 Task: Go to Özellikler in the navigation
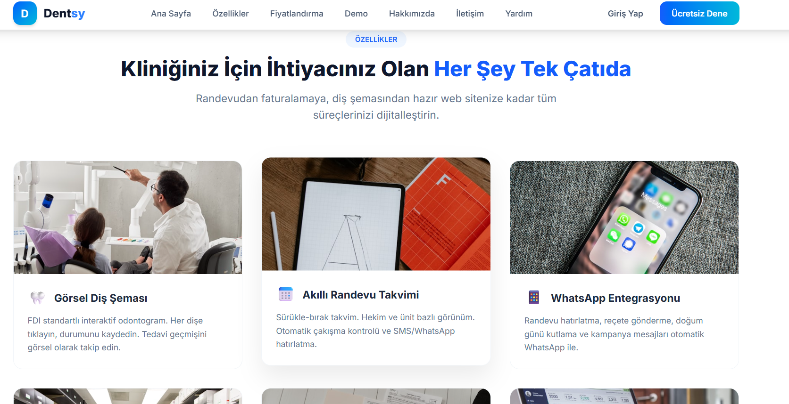coord(231,14)
